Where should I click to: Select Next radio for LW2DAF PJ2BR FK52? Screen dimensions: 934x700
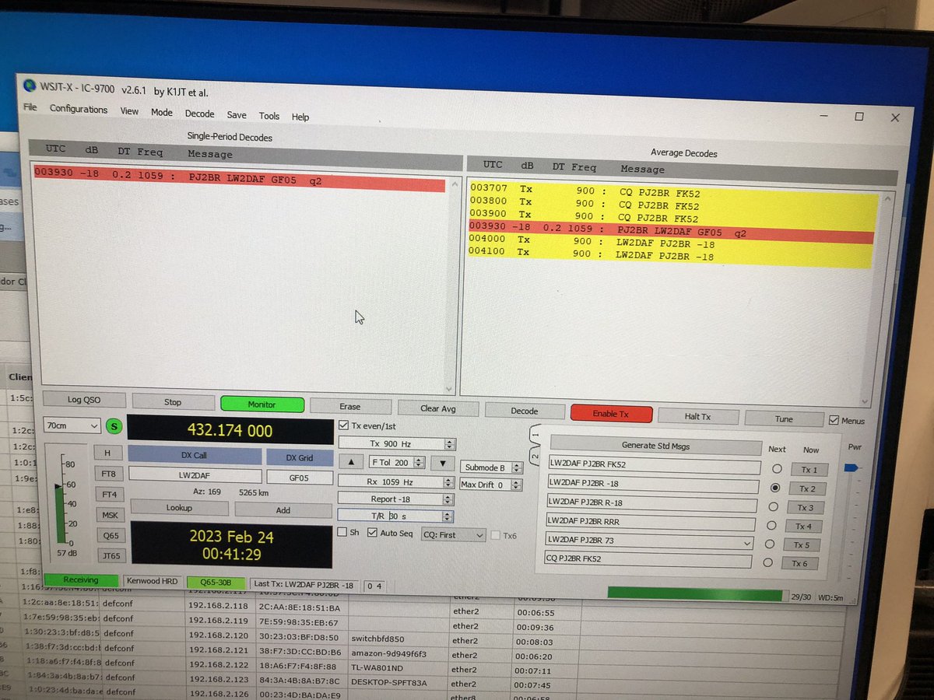[x=776, y=469]
